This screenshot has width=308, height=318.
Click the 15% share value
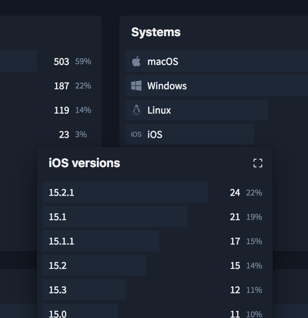[254, 241]
